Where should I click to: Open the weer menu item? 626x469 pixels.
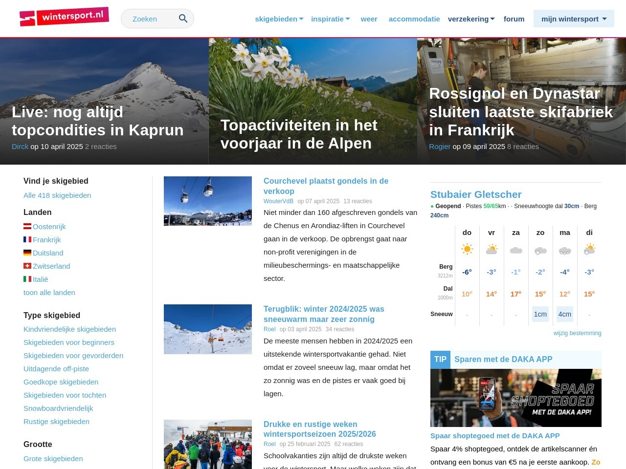tap(369, 19)
